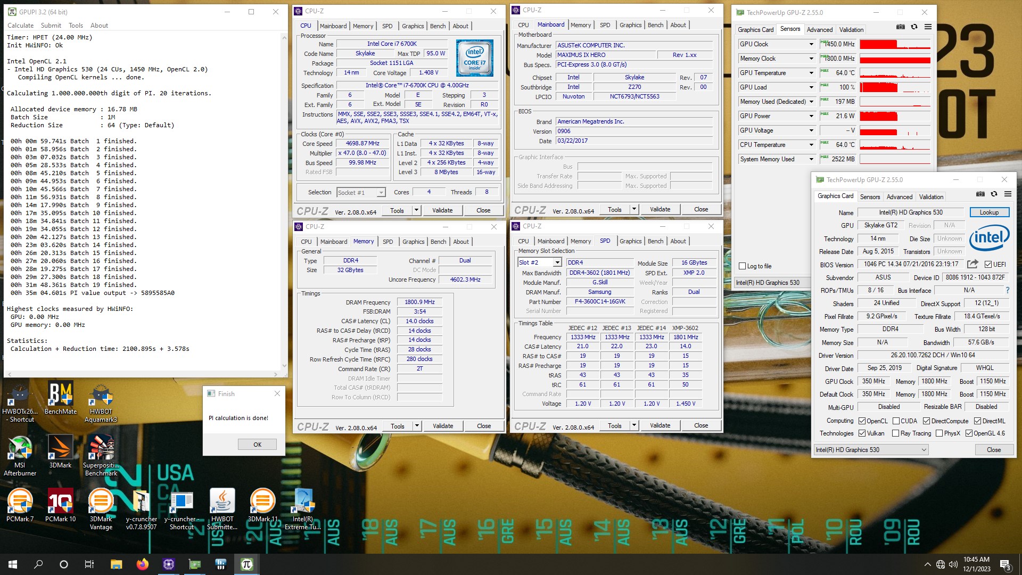Toggle Vulkan technologies checkbox
This screenshot has width=1022, height=575.
coord(862,433)
